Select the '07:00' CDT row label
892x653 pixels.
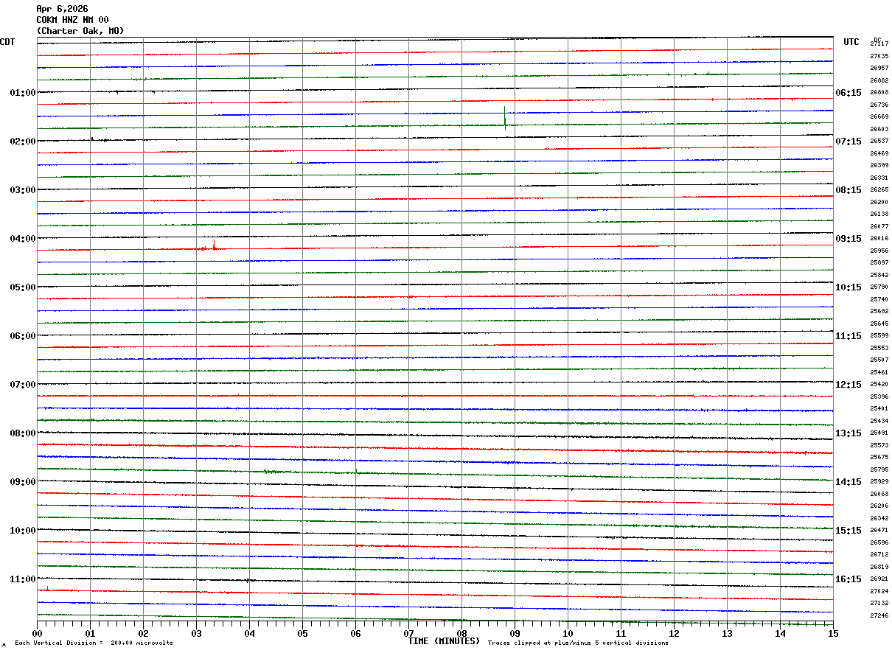tap(23, 385)
